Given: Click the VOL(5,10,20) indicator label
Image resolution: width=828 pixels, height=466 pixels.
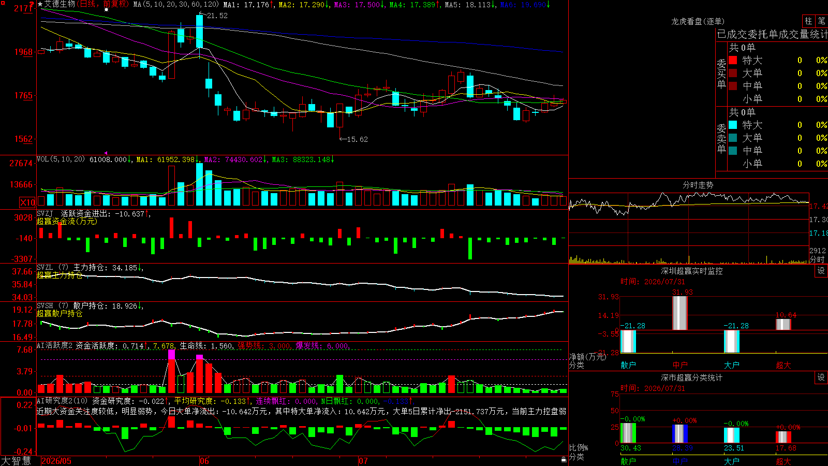Looking at the screenshot, I should (x=61, y=159).
